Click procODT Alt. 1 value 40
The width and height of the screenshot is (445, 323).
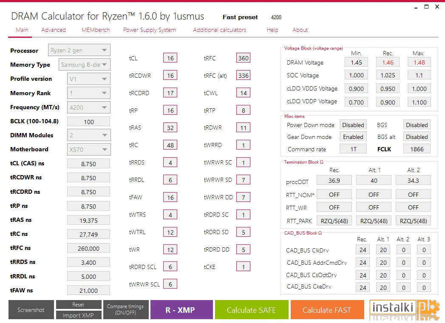tap(374, 181)
